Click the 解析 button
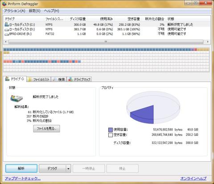This screenshot has width=214, height=184. point(21,168)
